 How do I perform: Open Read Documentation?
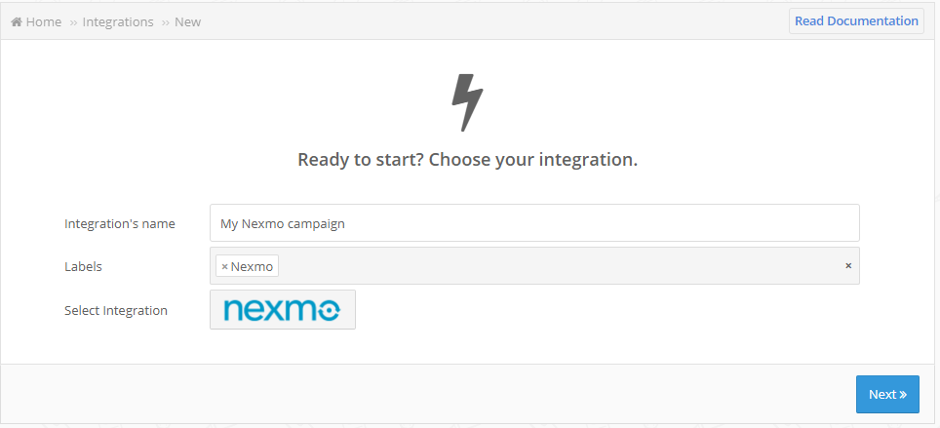tap(856, 21)
